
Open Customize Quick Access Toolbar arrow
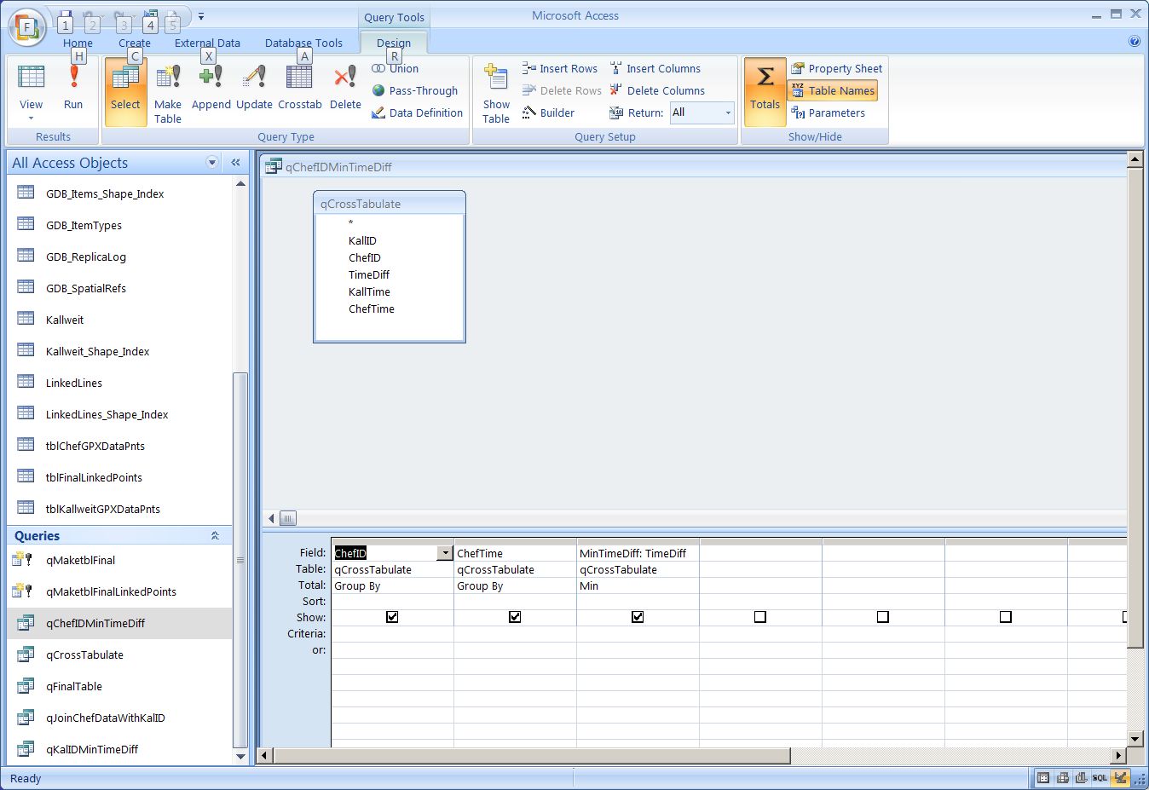point(201,16)
